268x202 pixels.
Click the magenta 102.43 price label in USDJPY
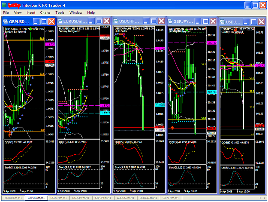(x=260, y=65)
